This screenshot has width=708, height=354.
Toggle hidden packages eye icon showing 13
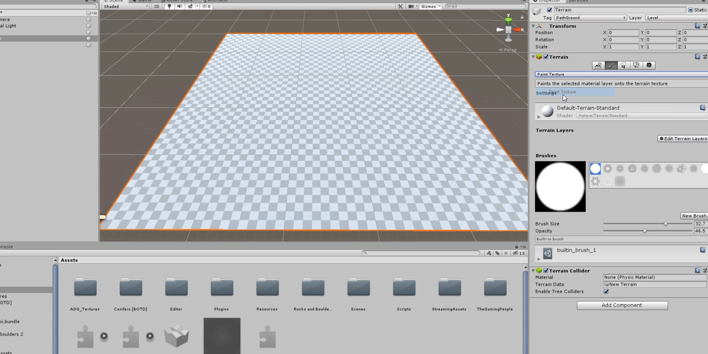pos(519,253)
